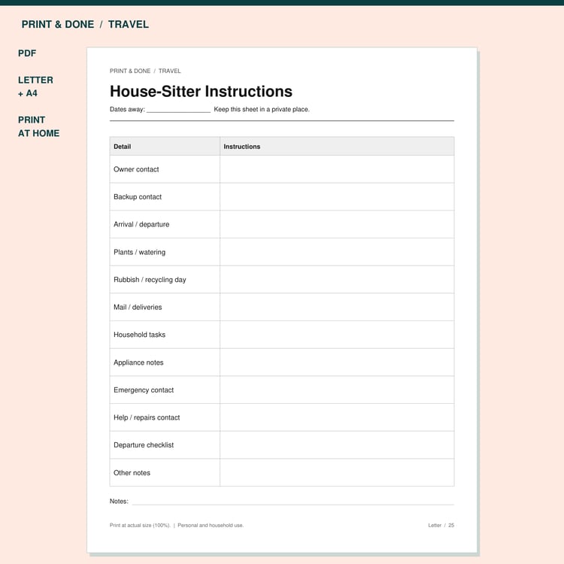Select the 'Rubbish / recycling day' row label

(150, 280)
